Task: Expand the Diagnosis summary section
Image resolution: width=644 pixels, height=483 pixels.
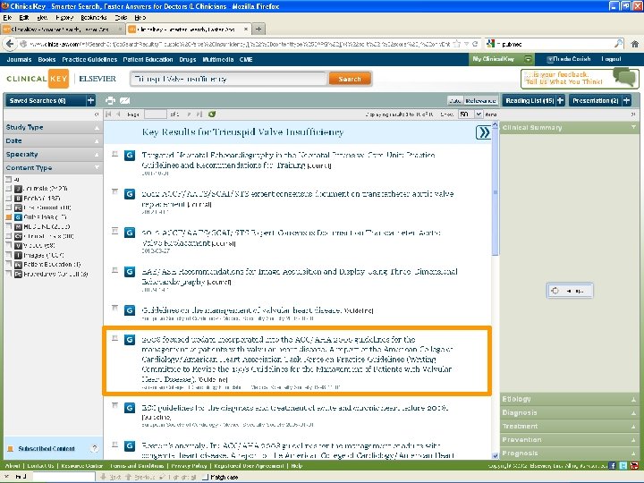Action: (x=569, y=412)
